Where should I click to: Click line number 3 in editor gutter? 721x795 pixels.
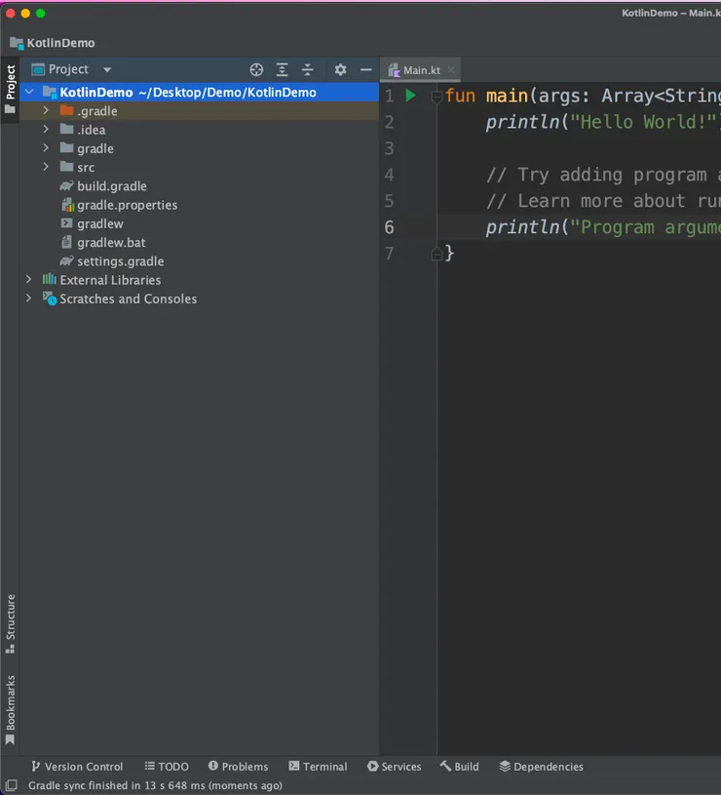point(389,148)
